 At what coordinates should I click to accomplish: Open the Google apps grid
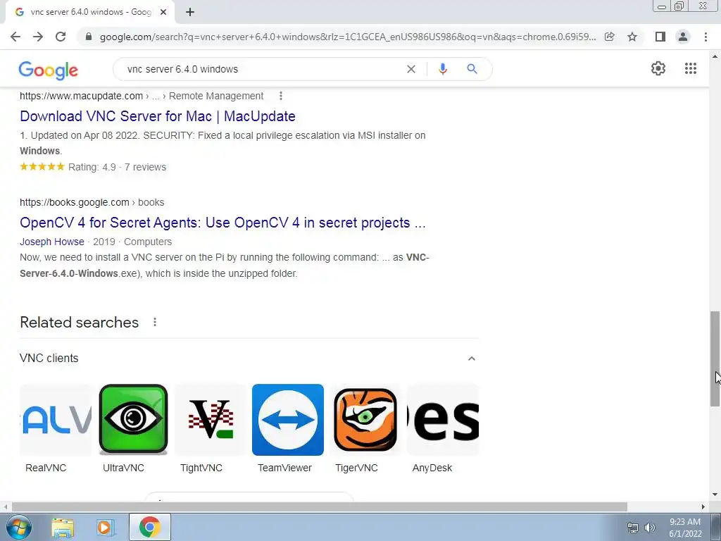click(x=691, y=68)
